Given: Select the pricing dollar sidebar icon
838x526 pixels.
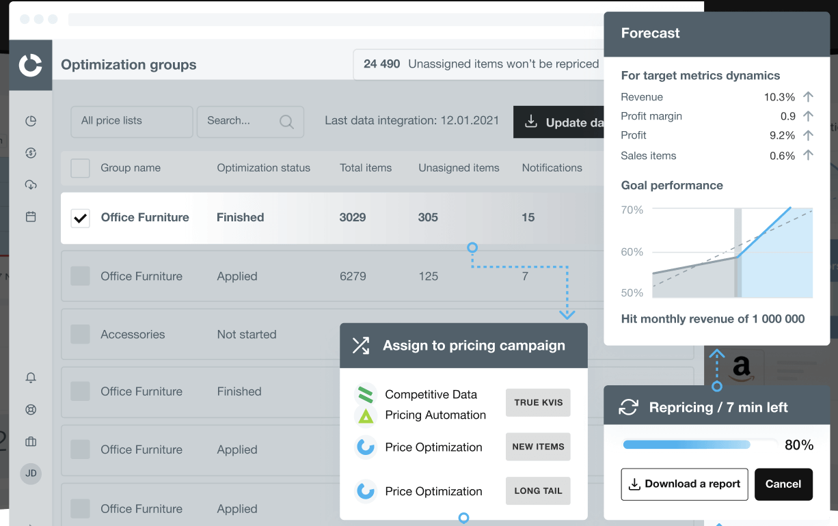Looking at the screenshot, I should (x=31, y=153).
